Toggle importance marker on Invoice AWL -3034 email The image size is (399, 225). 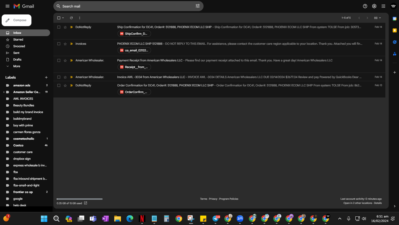click(71, 77)
